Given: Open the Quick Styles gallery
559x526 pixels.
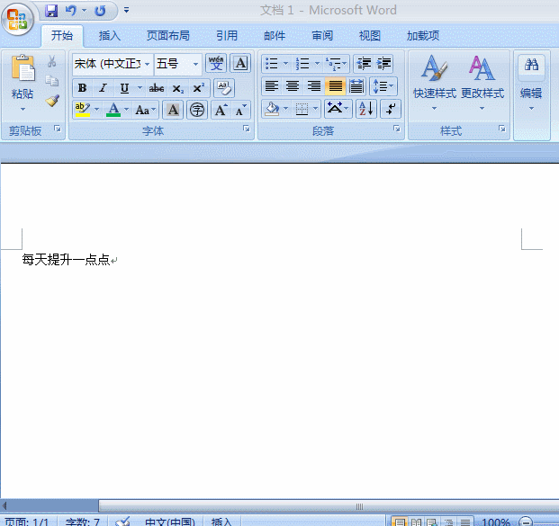Looking at the screenshot, I should pyautogui.click(x=434, y=82).
